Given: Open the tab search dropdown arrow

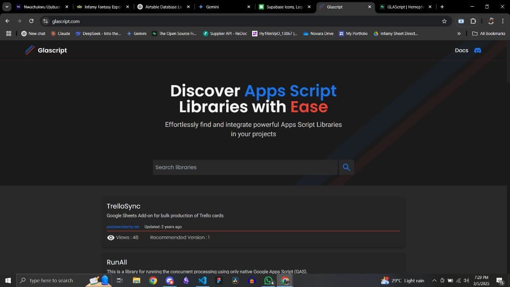Looking at the screenshot, I should click(x=7, y=7).
